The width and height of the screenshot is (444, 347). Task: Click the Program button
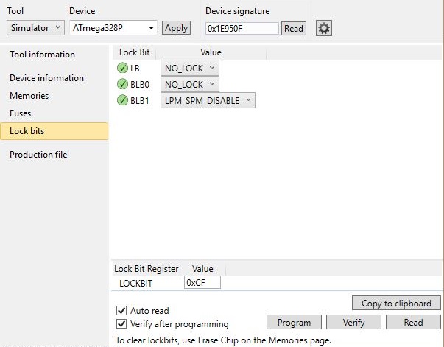294,323
